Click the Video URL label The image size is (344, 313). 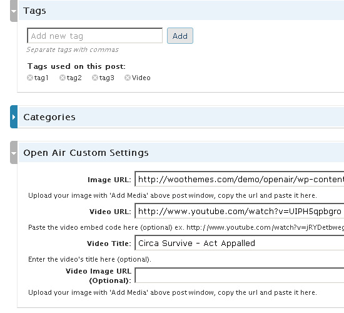(x=110, y=212)
